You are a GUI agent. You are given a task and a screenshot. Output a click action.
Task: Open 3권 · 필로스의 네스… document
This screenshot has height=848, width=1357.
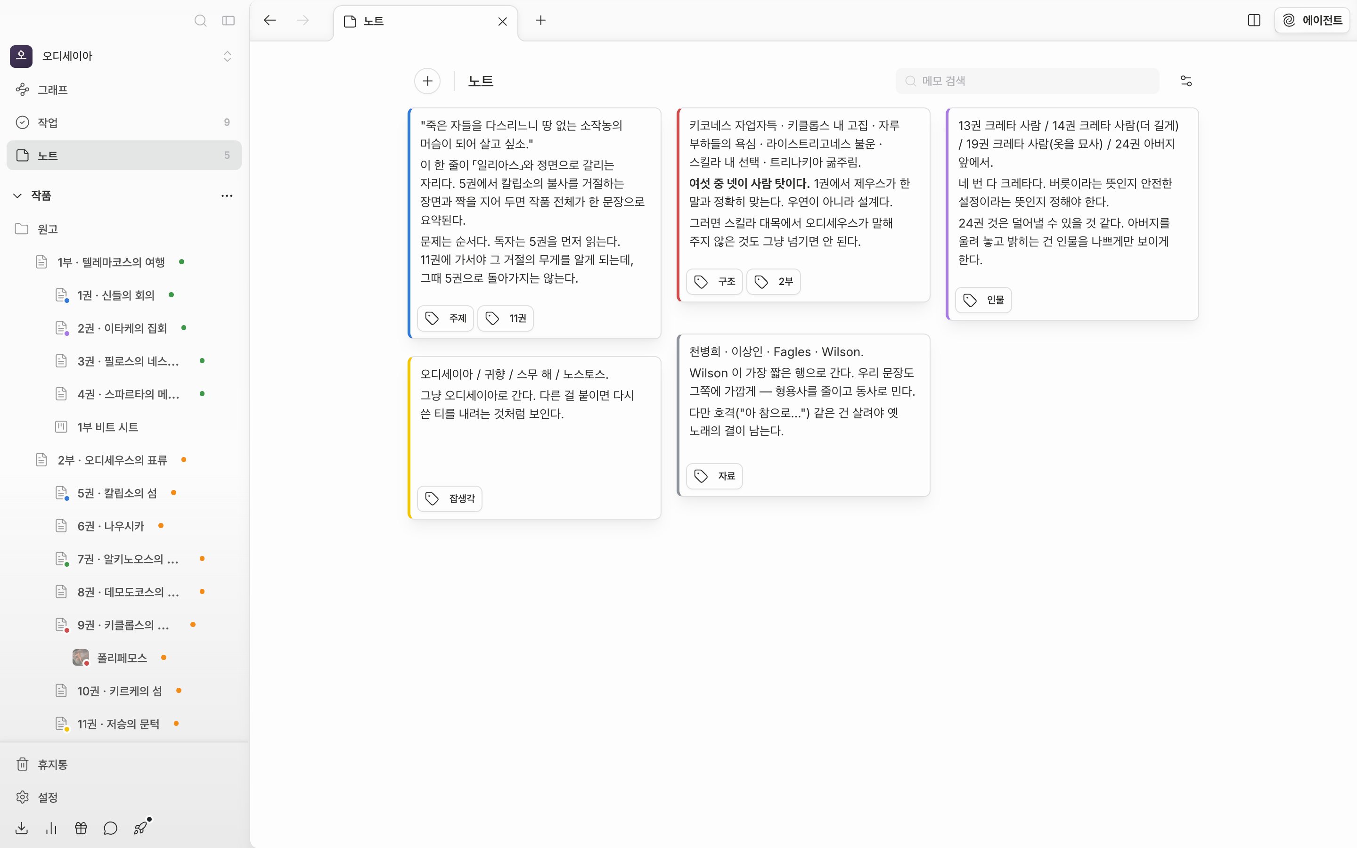[124, 361]
